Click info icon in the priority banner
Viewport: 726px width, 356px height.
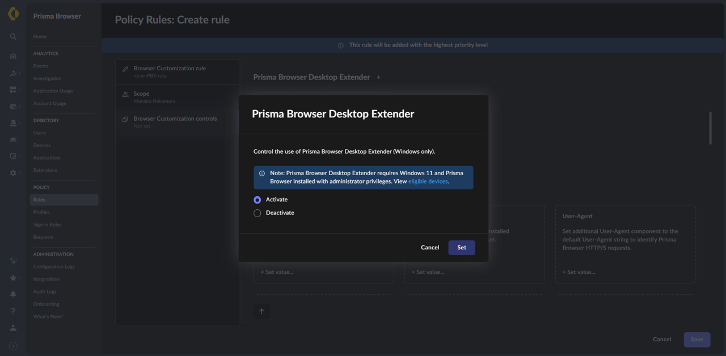(x=341, y=45)
